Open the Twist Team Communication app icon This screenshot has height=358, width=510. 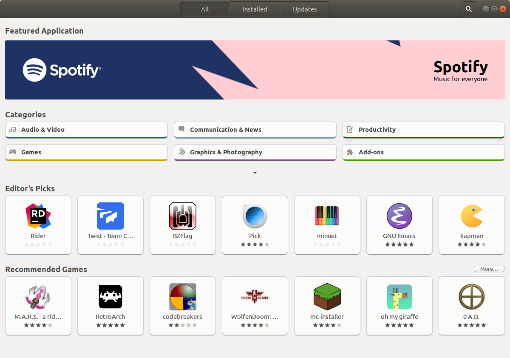point(110,216)
